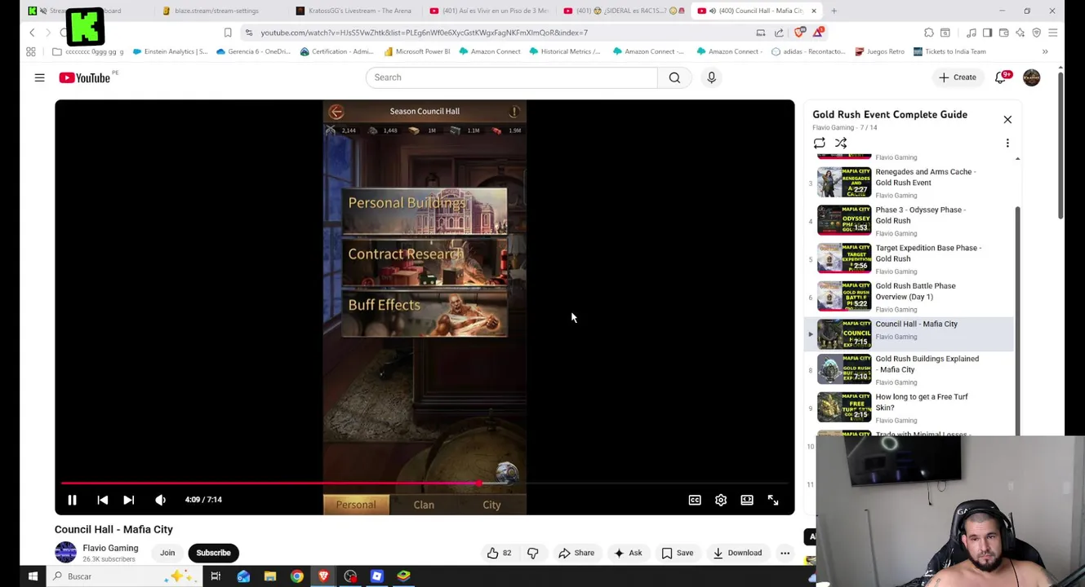The height and width of the screenshot is (587, 1085).
Task: Click the browser address bar URL
Action: [424, 33]
